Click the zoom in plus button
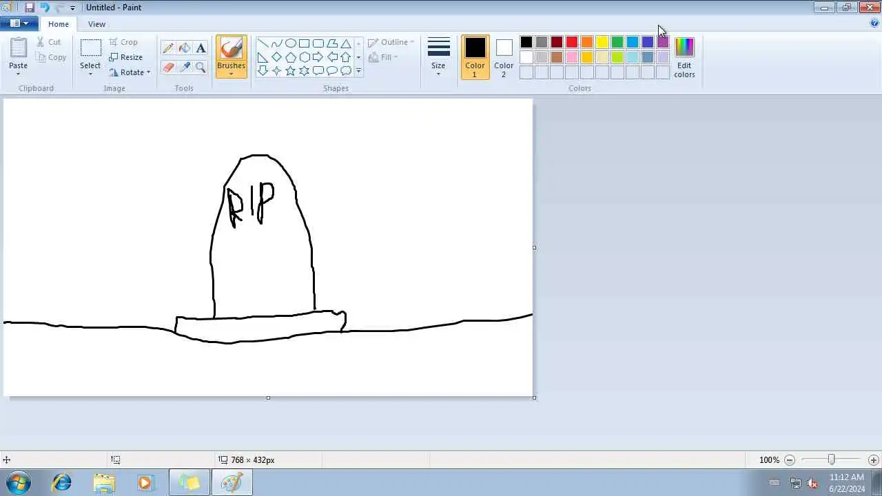 [x=874, y=460]
